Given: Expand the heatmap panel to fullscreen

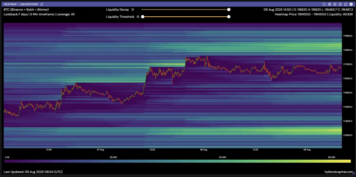Looking at the screenshot, I should [x=345, y=4].
